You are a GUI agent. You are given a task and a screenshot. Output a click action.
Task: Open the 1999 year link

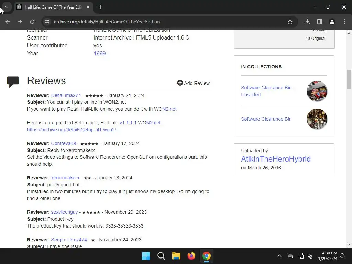point(99,53)
